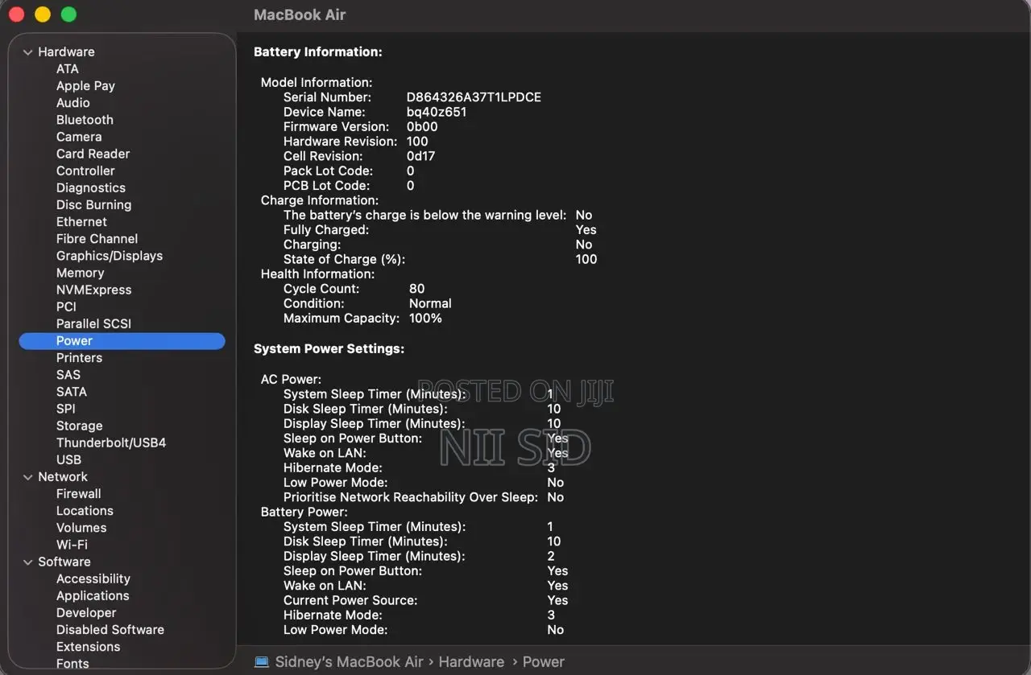
Task: Select ATA in the sidebar
Action: (x=68, y=69)
